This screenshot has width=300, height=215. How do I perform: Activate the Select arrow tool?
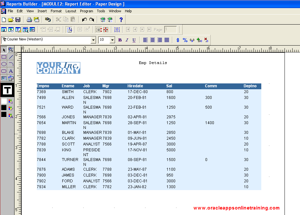pyautogui.click(x=4, y=50)
